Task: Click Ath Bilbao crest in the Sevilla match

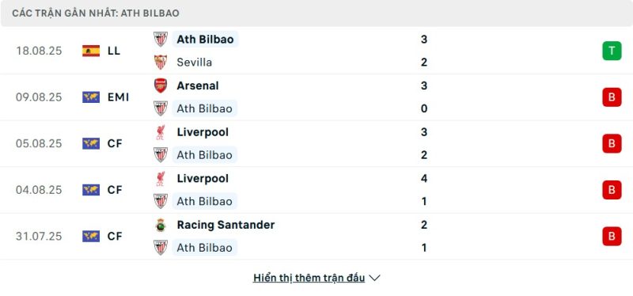Action: pos(161,39)
